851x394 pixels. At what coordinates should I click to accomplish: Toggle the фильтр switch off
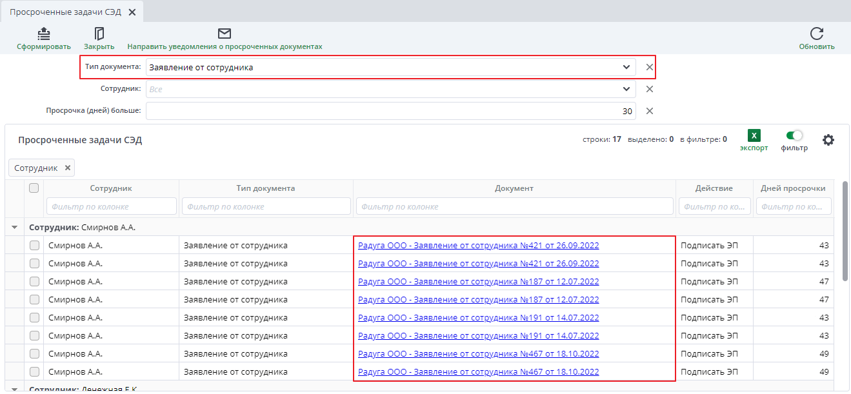pyautogui.click(x=794, y=135)
